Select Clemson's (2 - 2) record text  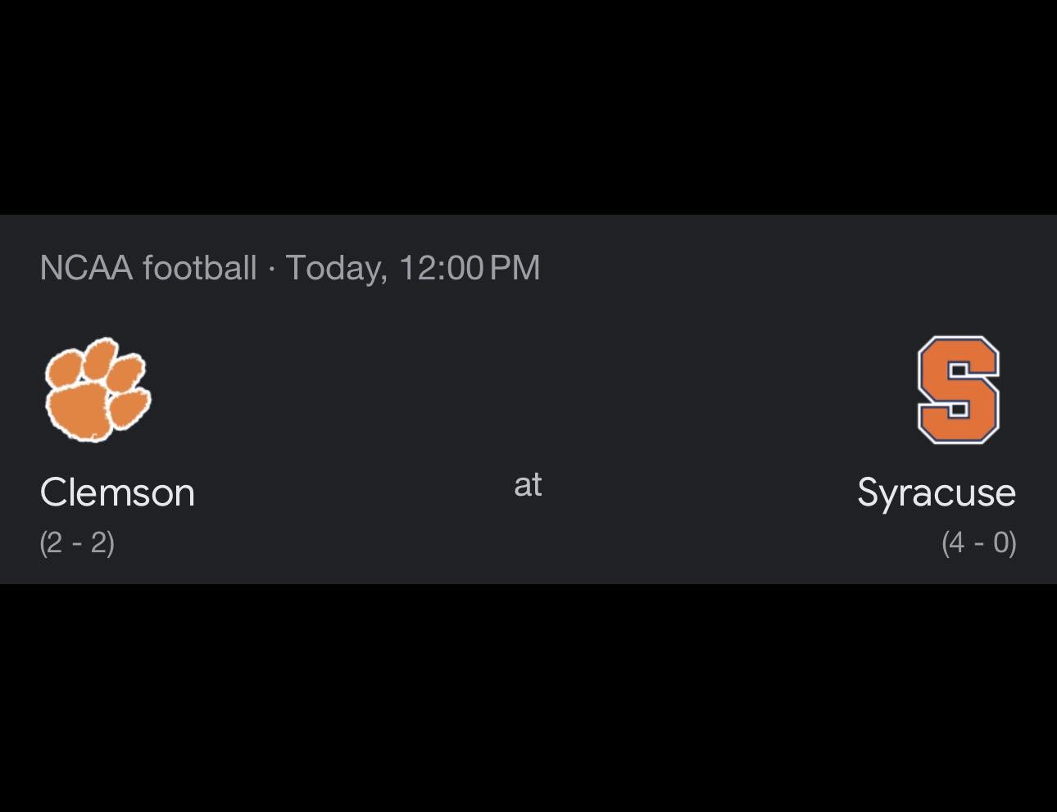[77, 542]
